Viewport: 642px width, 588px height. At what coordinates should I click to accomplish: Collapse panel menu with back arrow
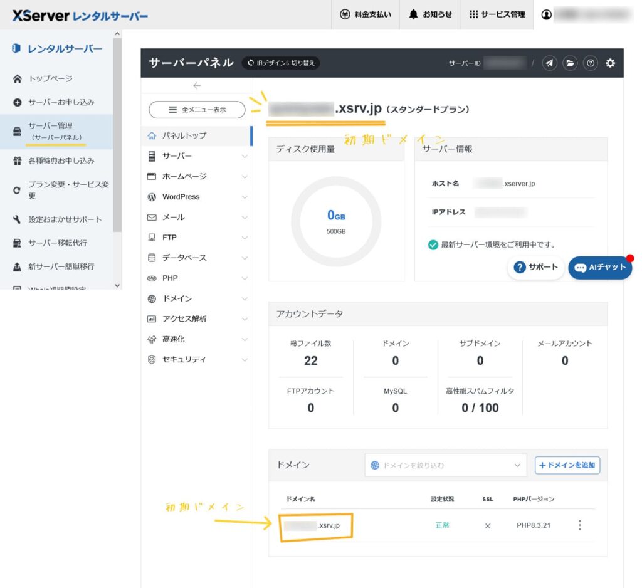pyautogui.click(x=197, y=86)
